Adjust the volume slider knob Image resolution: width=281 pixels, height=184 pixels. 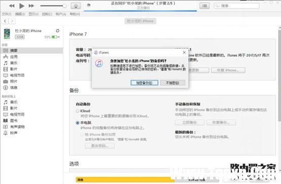coord(64,6)
